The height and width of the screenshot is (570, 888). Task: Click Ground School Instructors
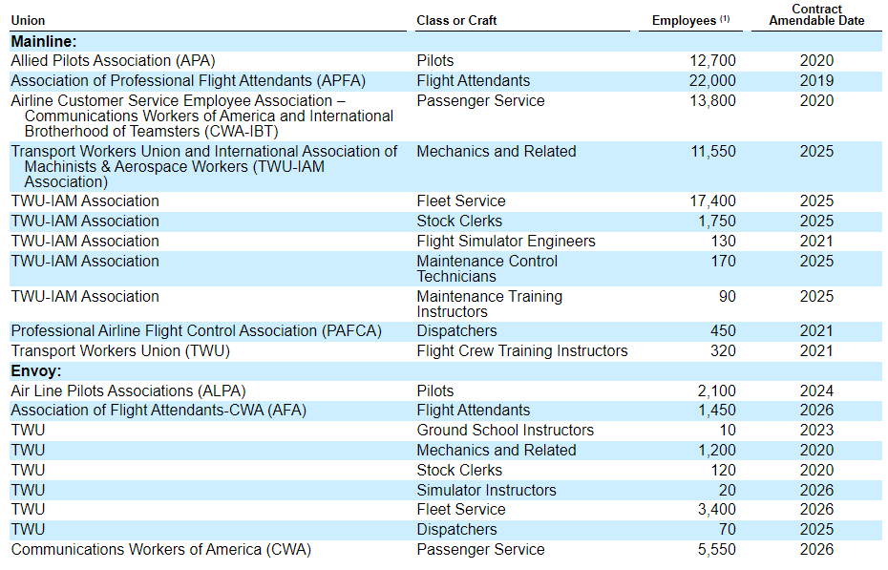[505, 431]
